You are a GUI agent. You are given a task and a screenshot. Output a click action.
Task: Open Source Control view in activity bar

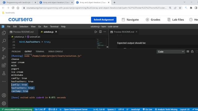[x=4, y=49]
